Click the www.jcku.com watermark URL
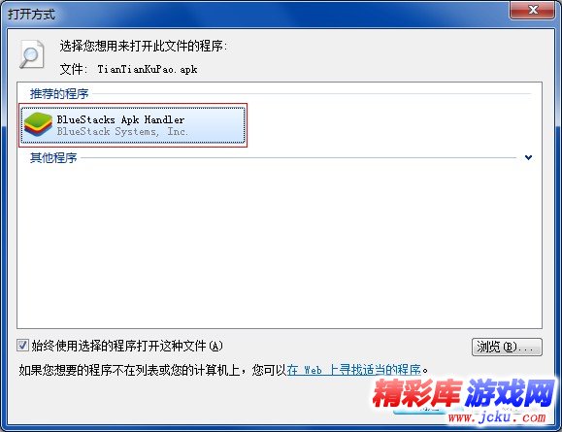The height and width of the screenshot is (432, 562). point(497,417)
